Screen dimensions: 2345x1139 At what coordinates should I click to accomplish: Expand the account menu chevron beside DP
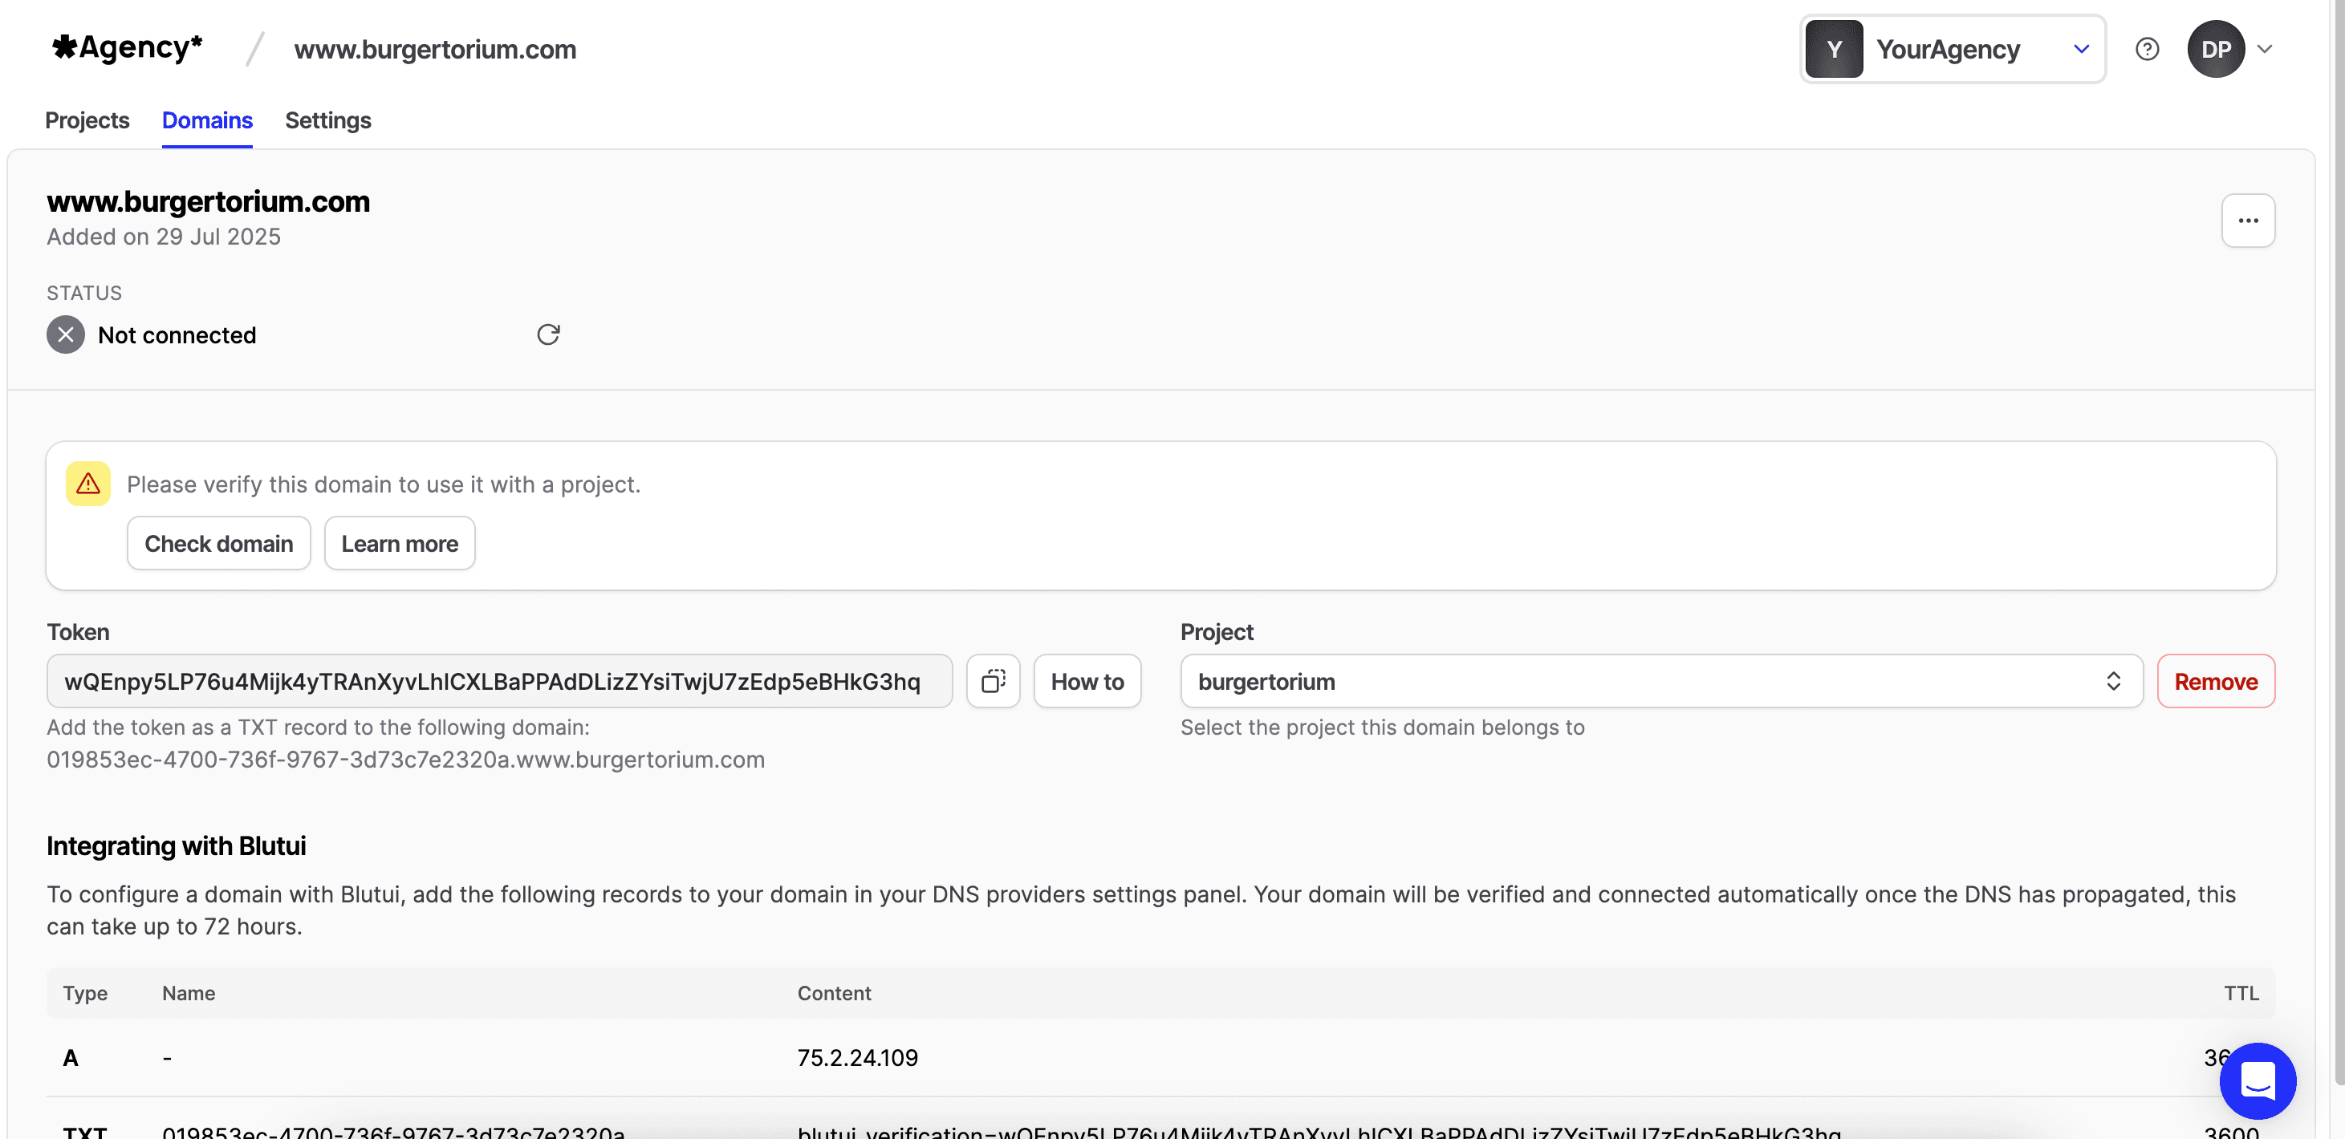2265,49
